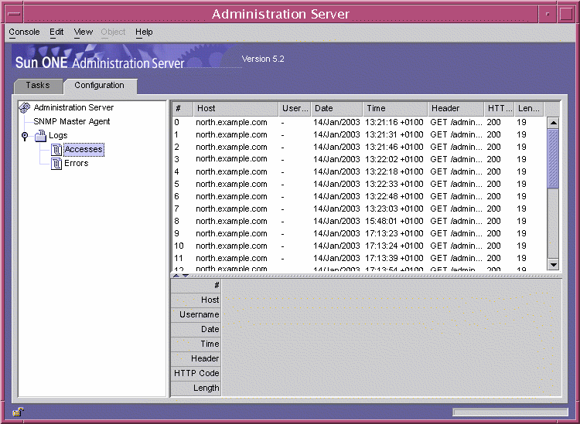Select log row with time 13:21:31 +0100

click(359, 134)
